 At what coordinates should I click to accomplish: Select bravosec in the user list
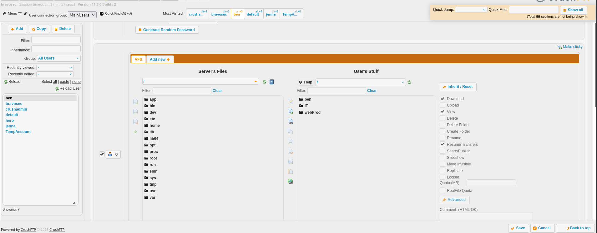(14, 104)
